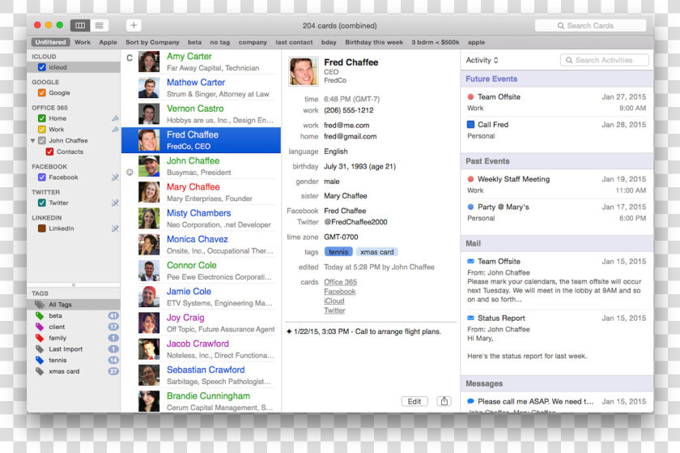Image resolution: width=680 pixels, height=453 pixels.
Task: Click disconnected icon beside Twitter account
Action: [115, 203]
